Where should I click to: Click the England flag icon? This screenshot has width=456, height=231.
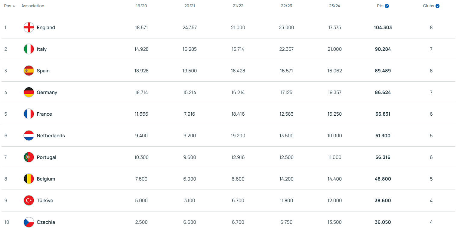tap(29, 27)
